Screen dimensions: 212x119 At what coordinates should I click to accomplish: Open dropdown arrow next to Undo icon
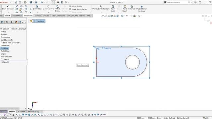(x=44, y=2)
